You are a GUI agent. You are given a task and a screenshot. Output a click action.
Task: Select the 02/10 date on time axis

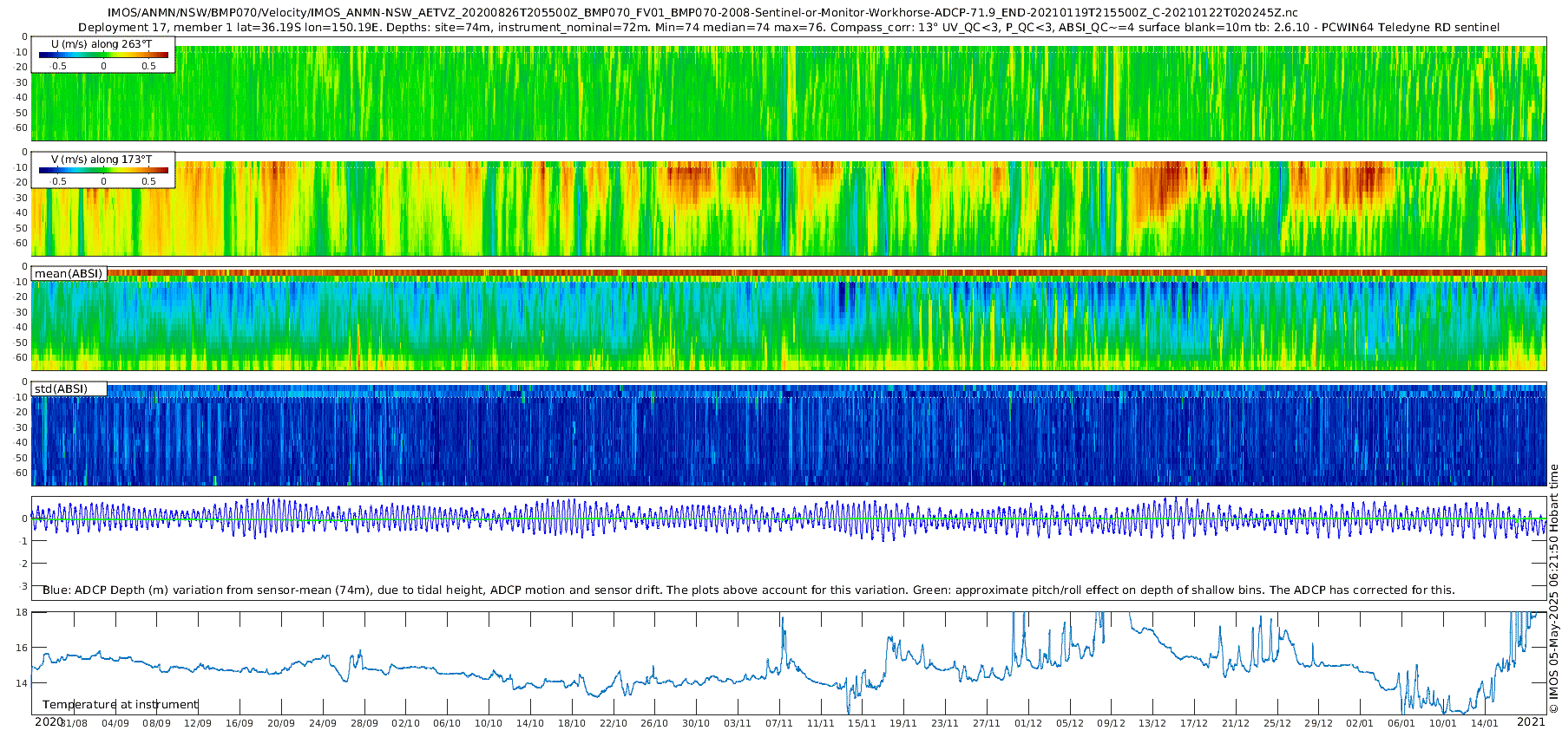(x=405, y=723)
